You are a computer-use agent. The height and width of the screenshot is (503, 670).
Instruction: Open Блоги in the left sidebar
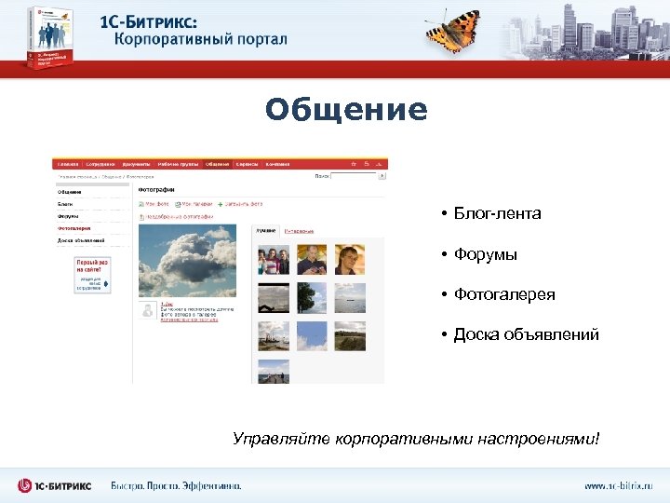pos(65,204)
